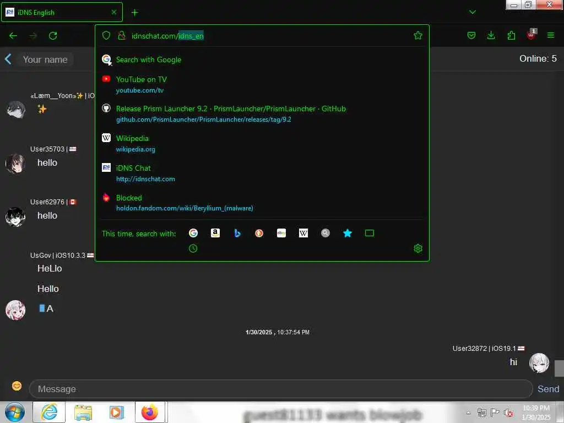
Task: Search with the Amazon engine icon
Action: [215, 233]
